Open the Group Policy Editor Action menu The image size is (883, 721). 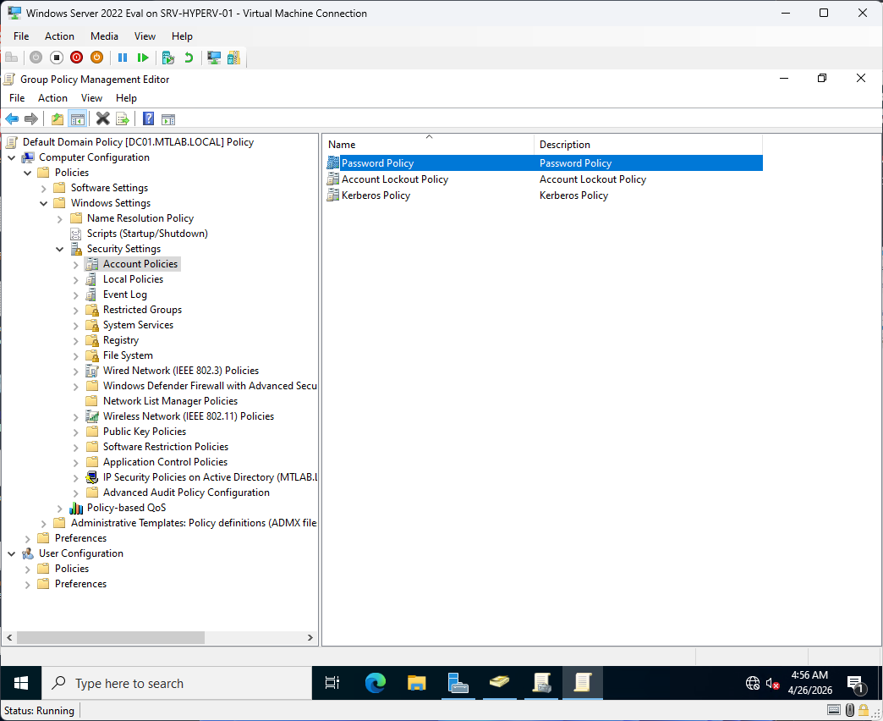pos(52,98)
